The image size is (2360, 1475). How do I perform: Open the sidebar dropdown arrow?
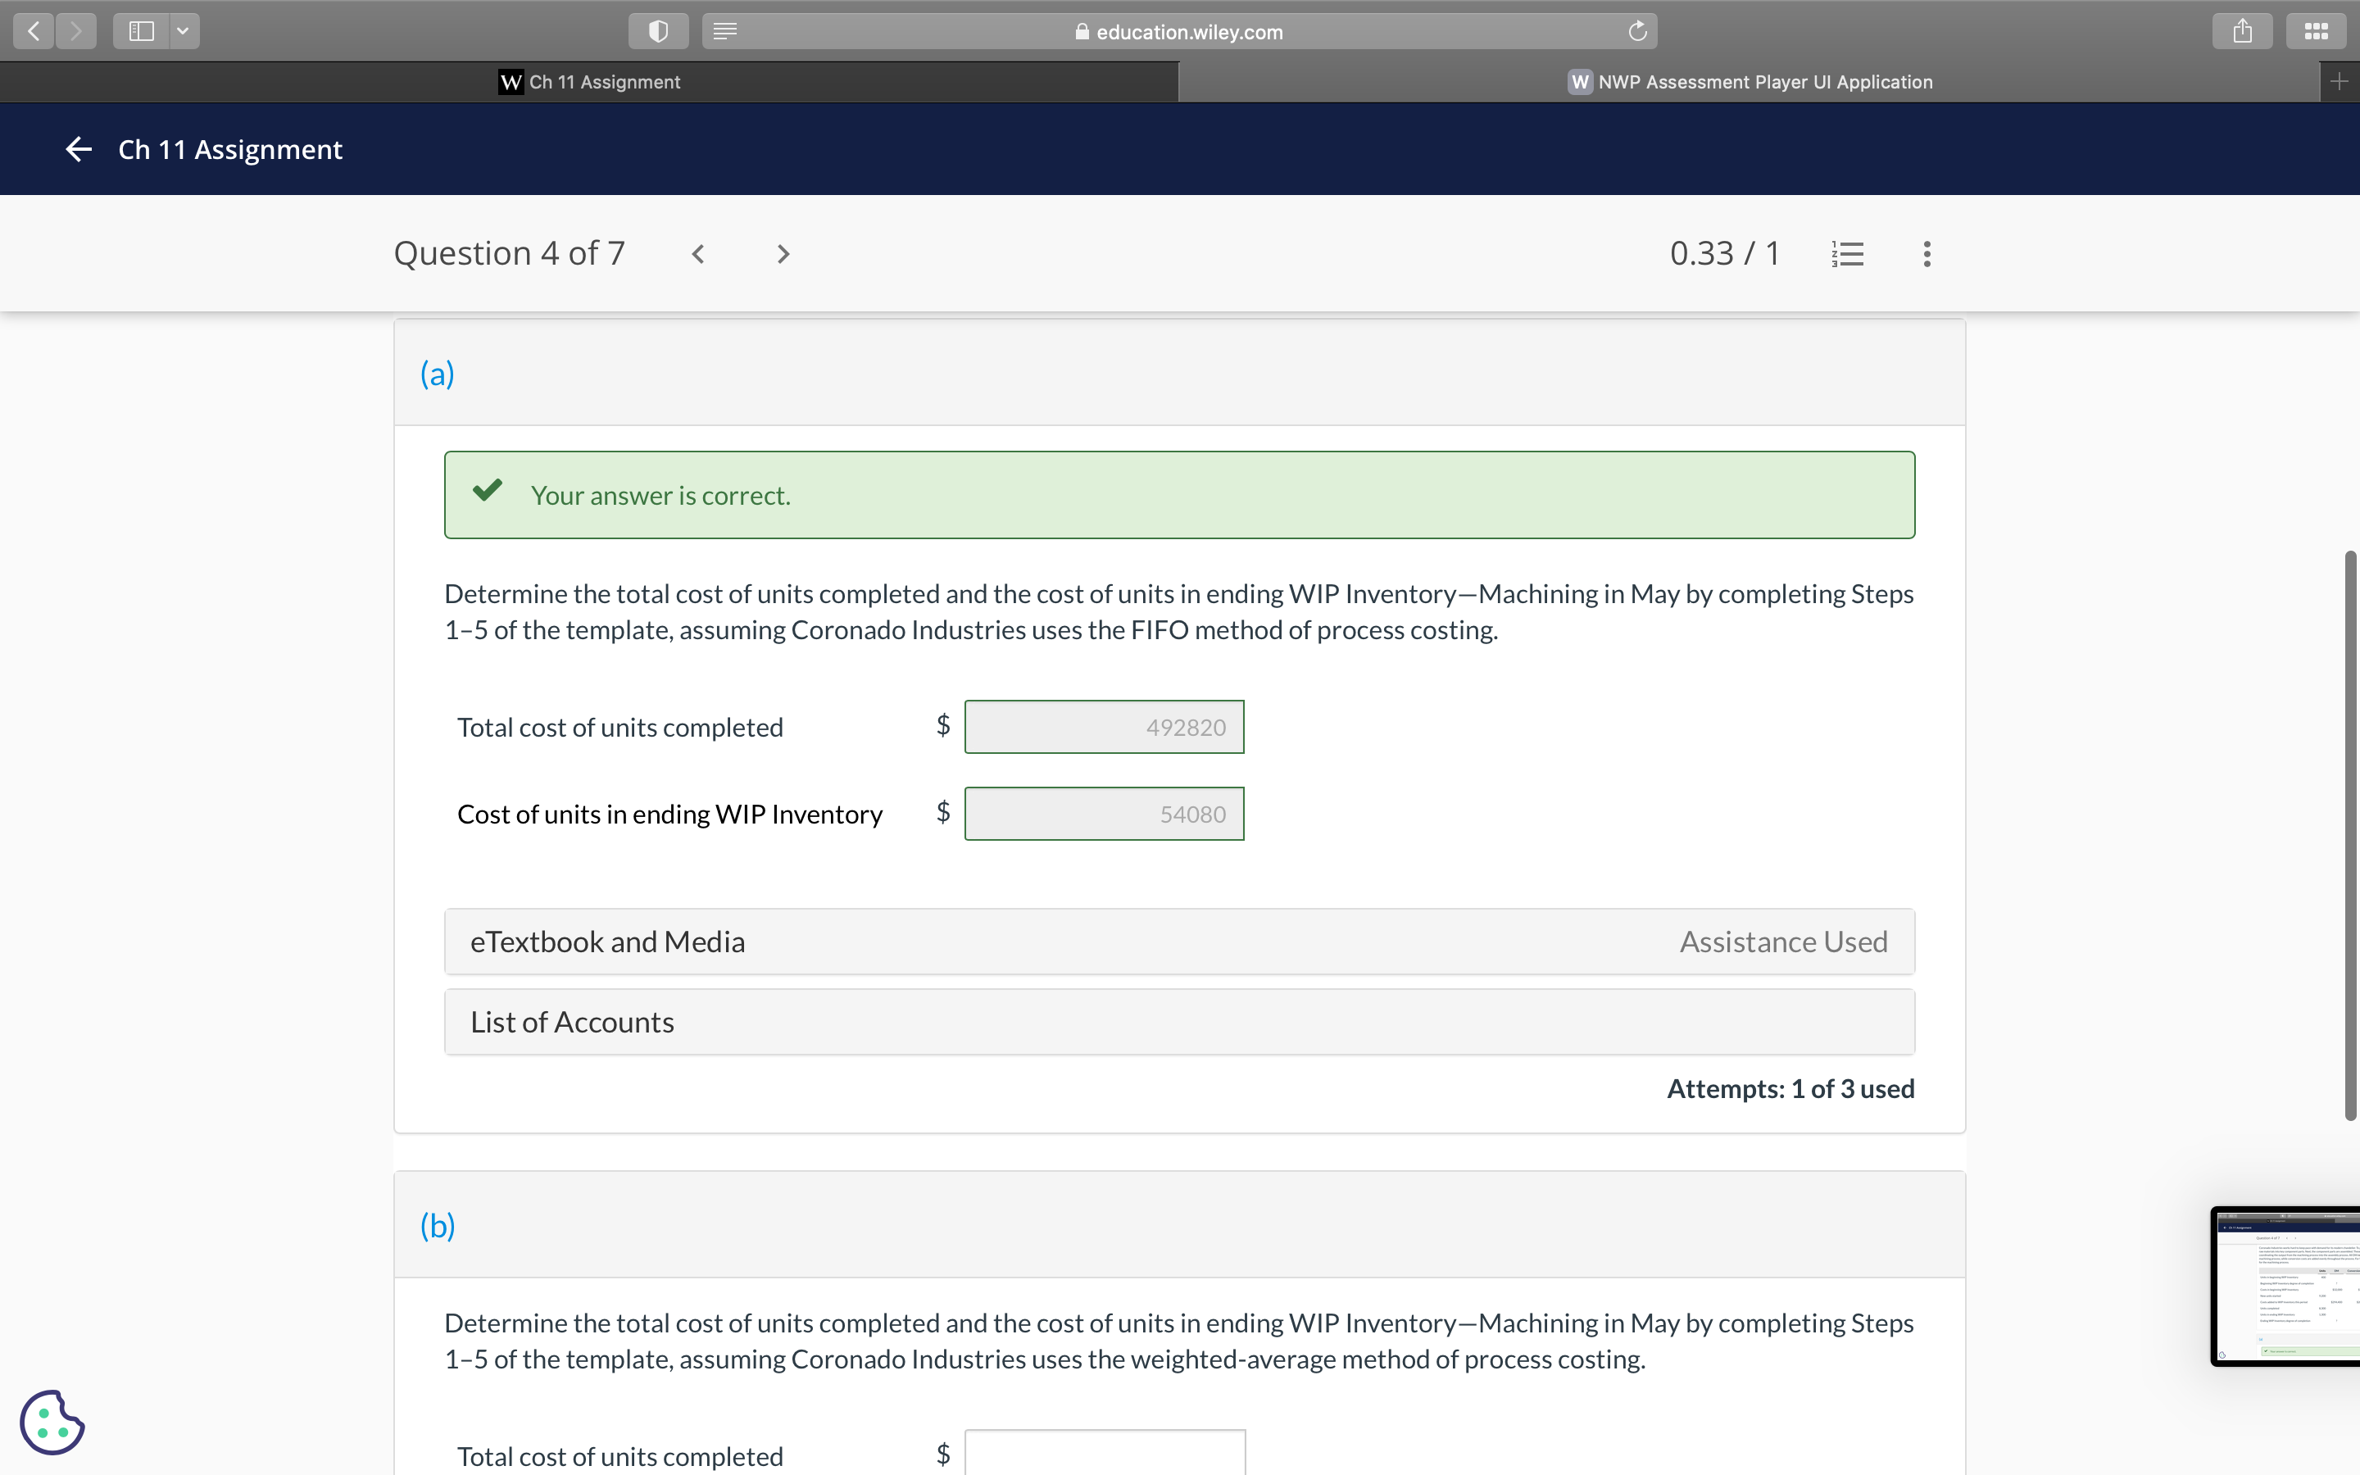coord(183,31)
